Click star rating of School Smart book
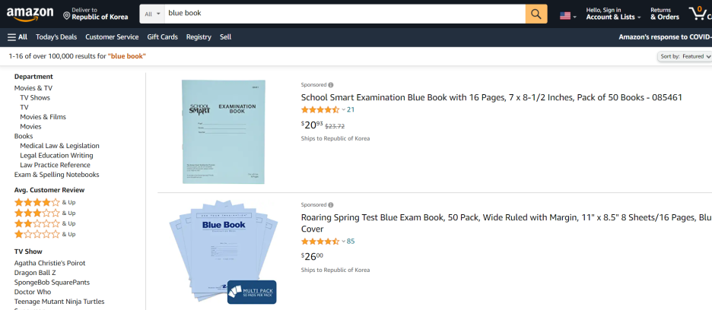 (320, 110)
